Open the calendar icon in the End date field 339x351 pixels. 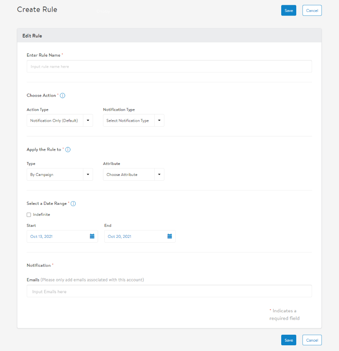[x=170, y=236]
